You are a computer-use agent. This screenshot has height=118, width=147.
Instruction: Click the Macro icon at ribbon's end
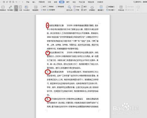[x=138, y=7]
